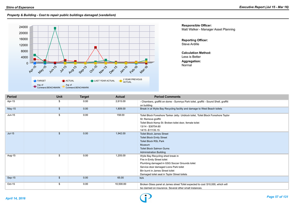Click 'Responsible Officer:' label
This screenshot has height=209, width=295.
pyautogui.click(x=196, y=25)
